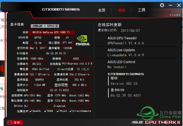Click the version label V 1.4.6.6
This screenshot has width=183, height=126.
pos(175,15)
